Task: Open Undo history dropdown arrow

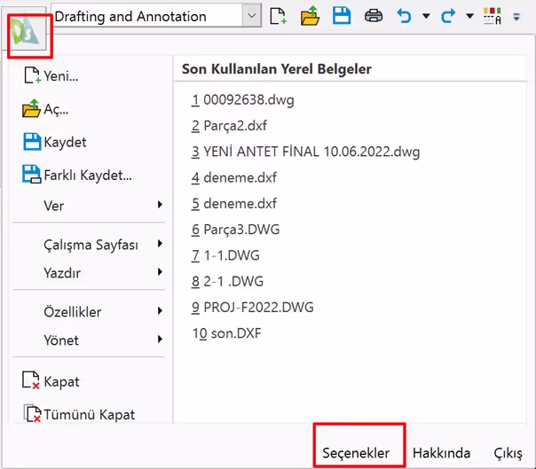Action: [x=426, y=16]
